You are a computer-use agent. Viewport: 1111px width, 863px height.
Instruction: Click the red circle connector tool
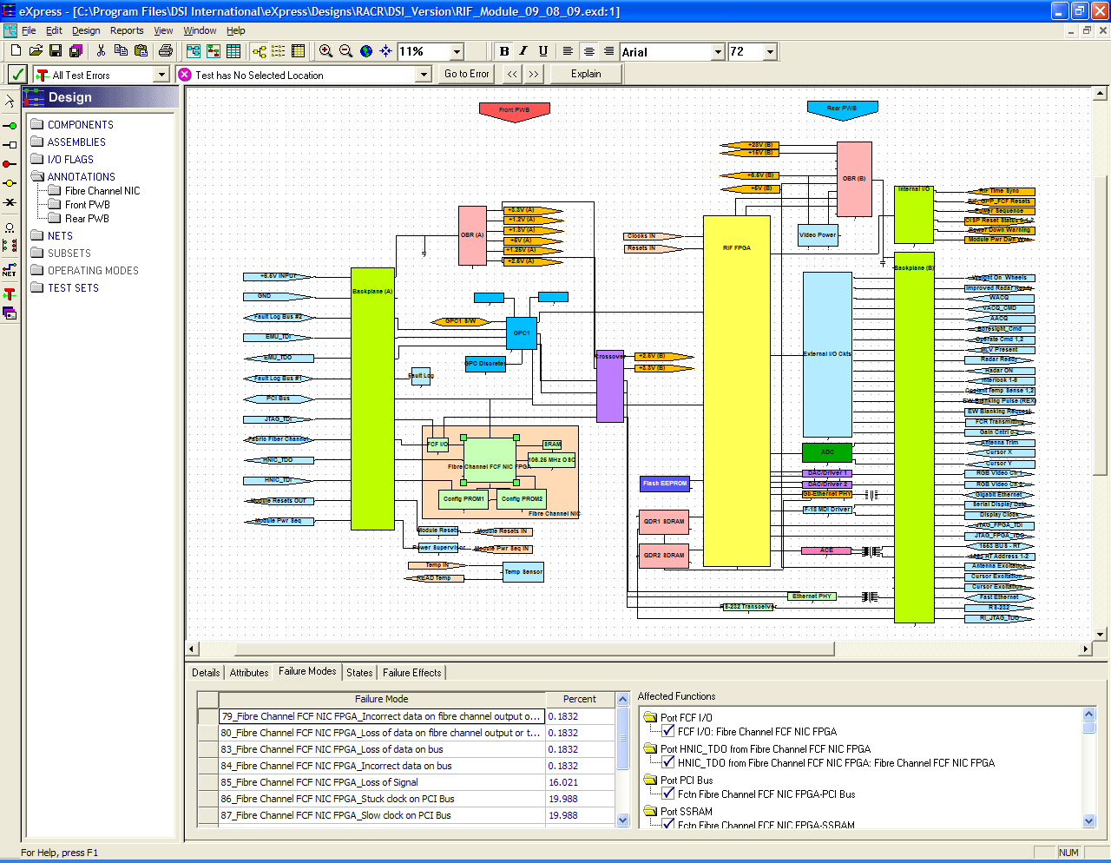10,164
